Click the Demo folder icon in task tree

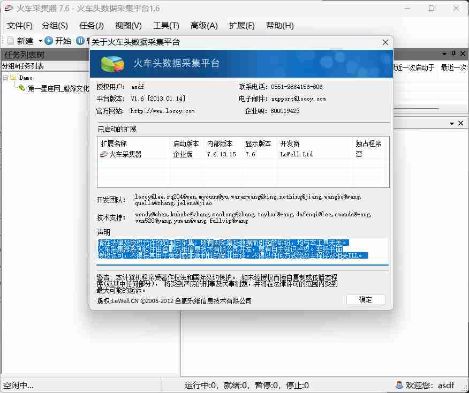[13, 78]
